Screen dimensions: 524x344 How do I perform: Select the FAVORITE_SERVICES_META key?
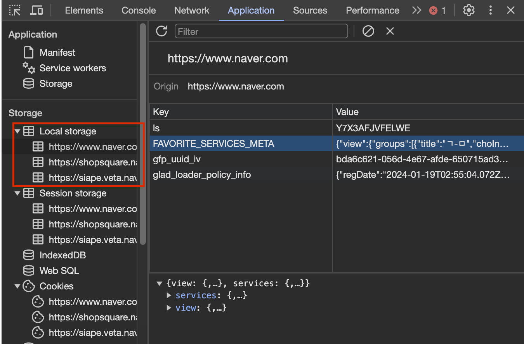(241, 144)
